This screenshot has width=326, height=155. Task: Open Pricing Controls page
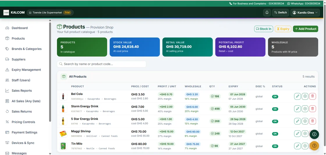(x=23, y=122)
